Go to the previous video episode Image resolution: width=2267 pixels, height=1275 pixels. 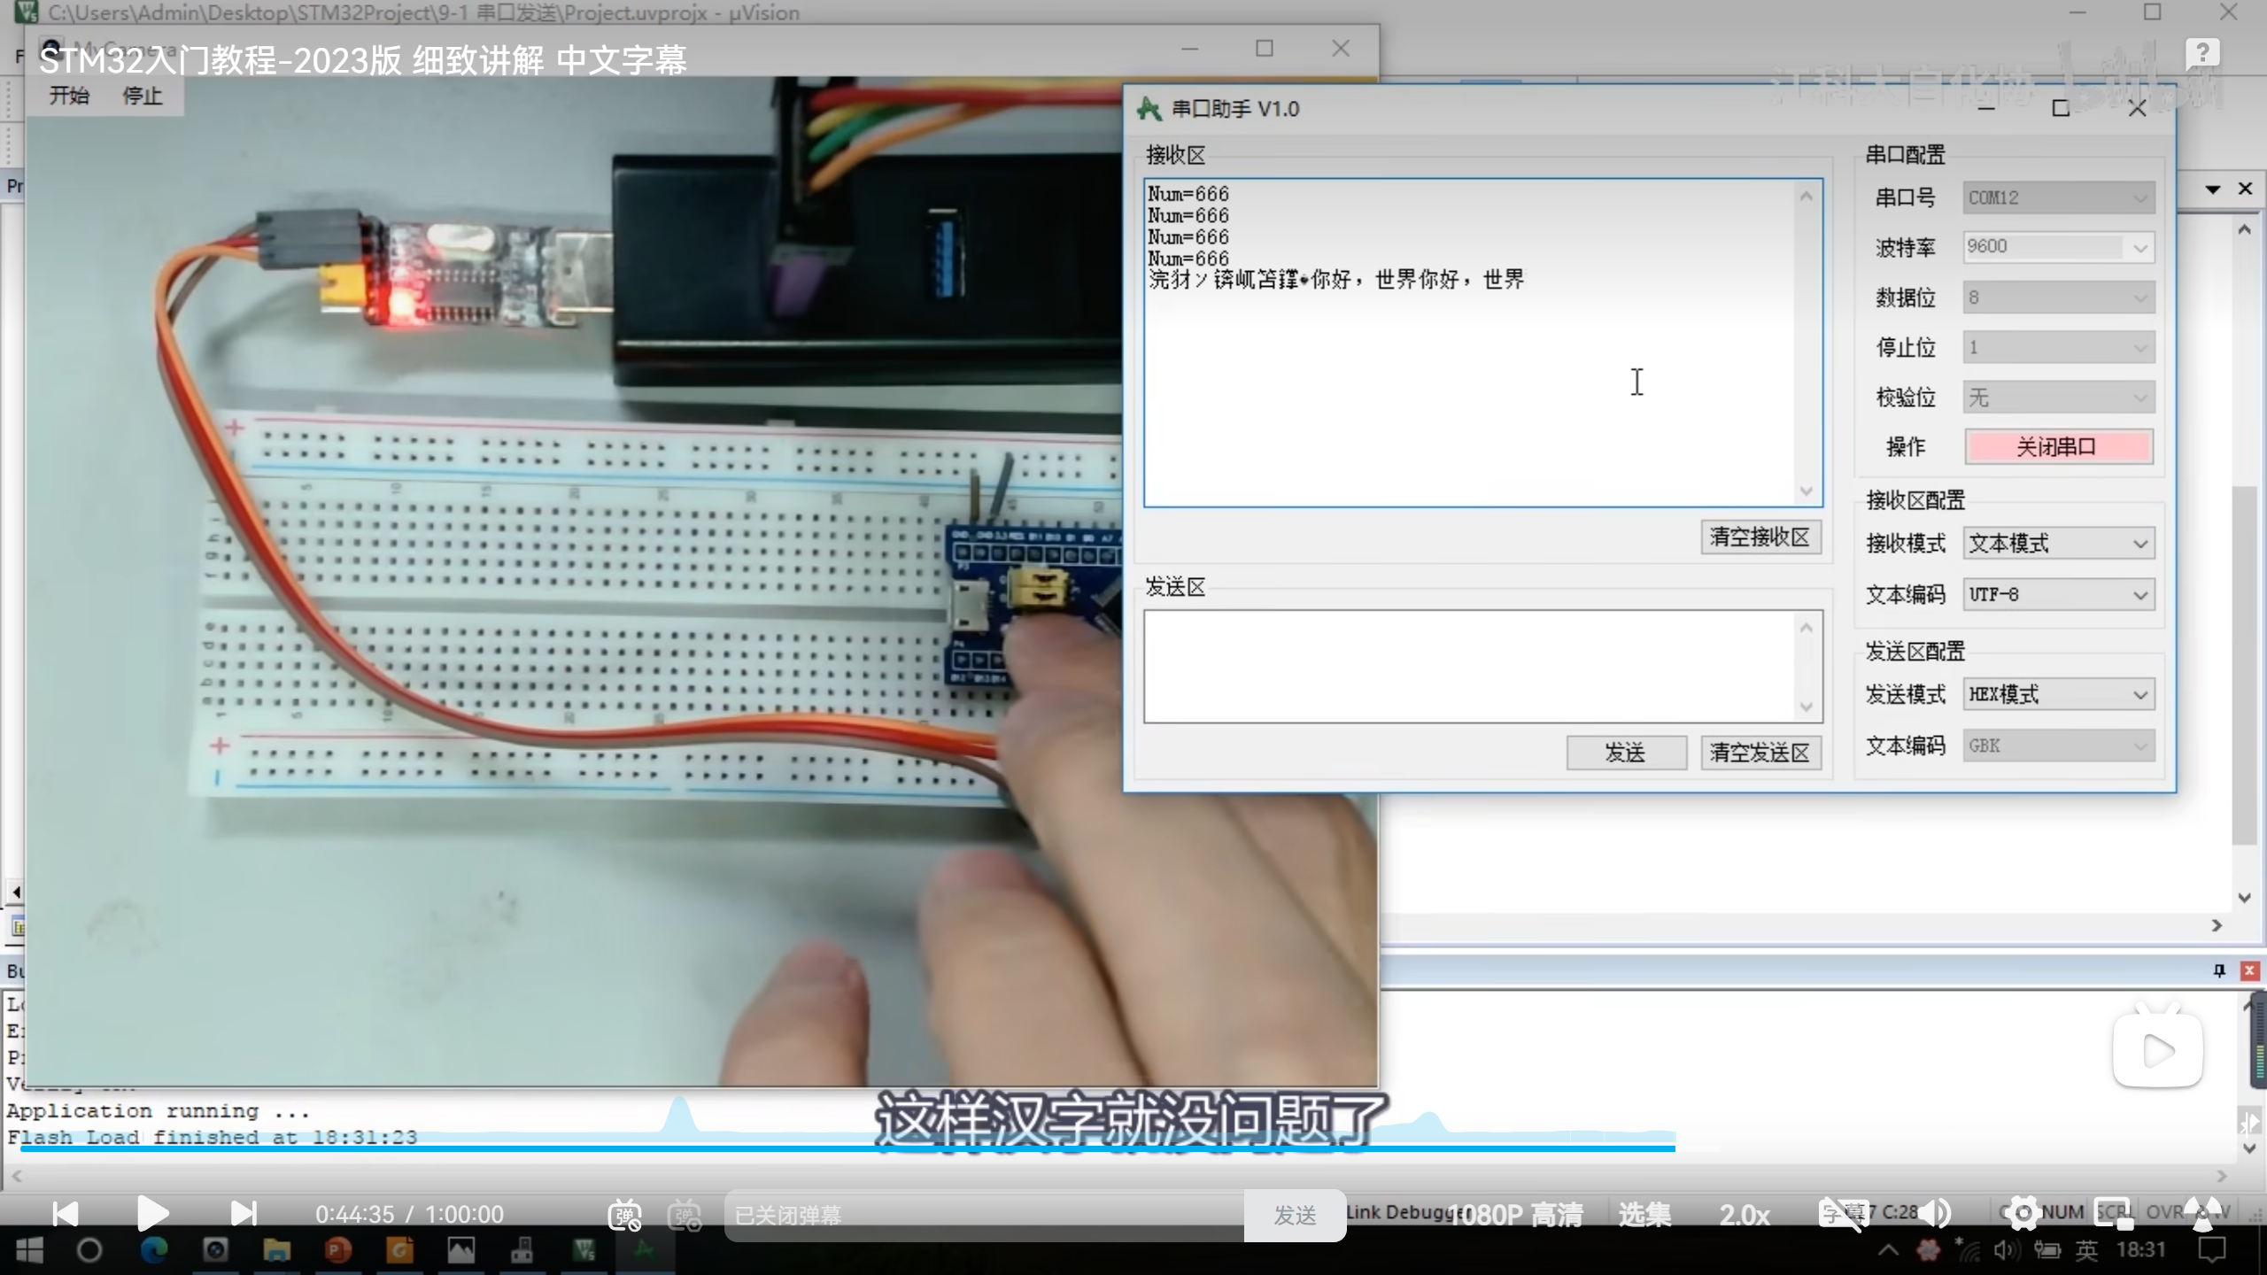[66, 1213]
